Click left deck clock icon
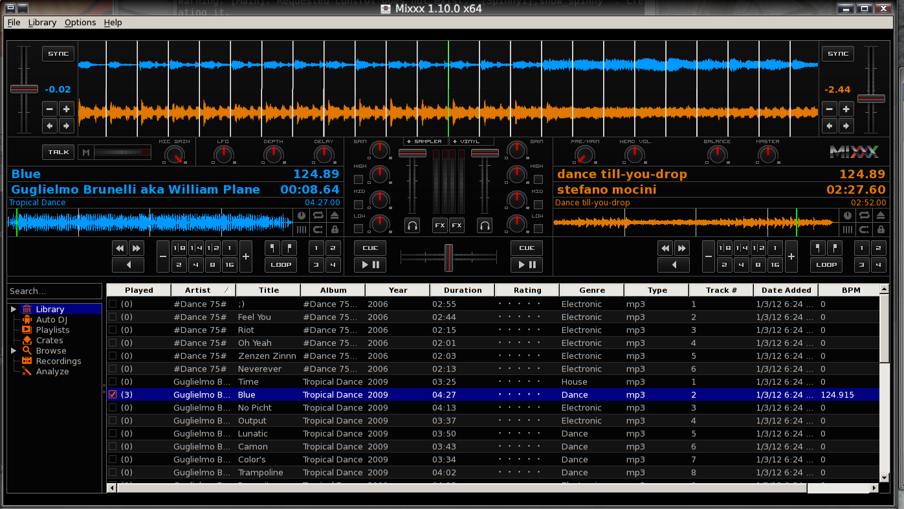Screen dimensions: 904x509 click(x=302, y=215)
